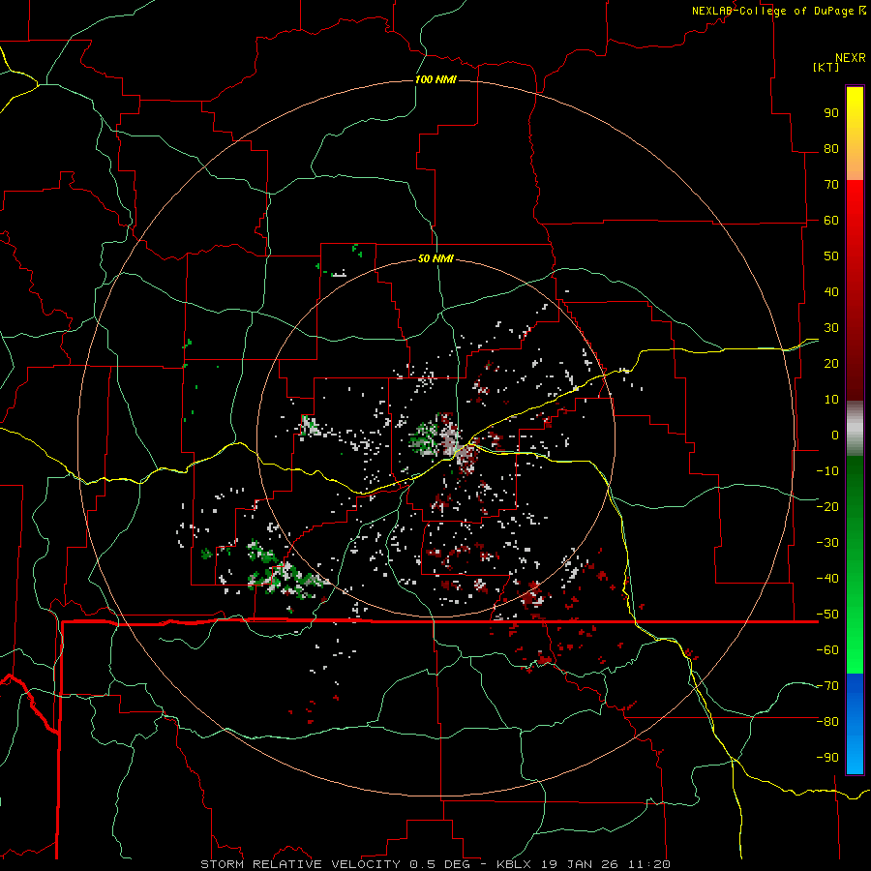Select the 80 value on the velocity scale

[x=831, y=148]
